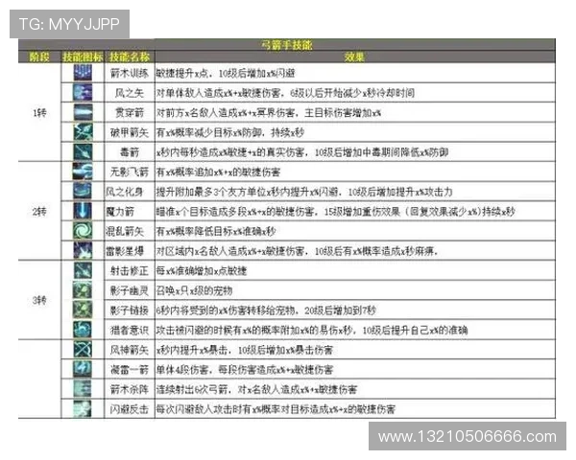Select the 贯穿箭 skill icon
This screenshot has width=576, height=460.
[83, 112]
